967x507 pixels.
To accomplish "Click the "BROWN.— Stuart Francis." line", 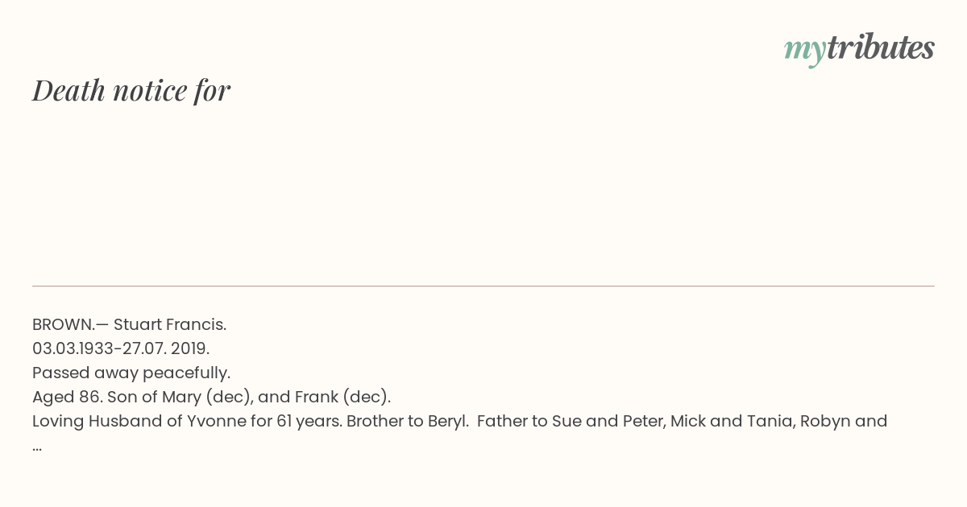I will click(x=129, y=324).
